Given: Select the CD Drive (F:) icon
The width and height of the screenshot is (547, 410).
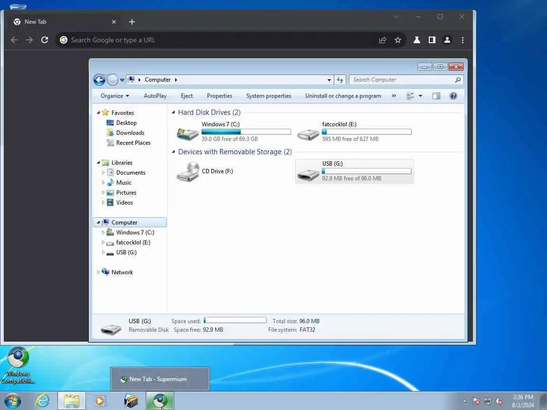Looking at the screenshot, I should (188, 171).
